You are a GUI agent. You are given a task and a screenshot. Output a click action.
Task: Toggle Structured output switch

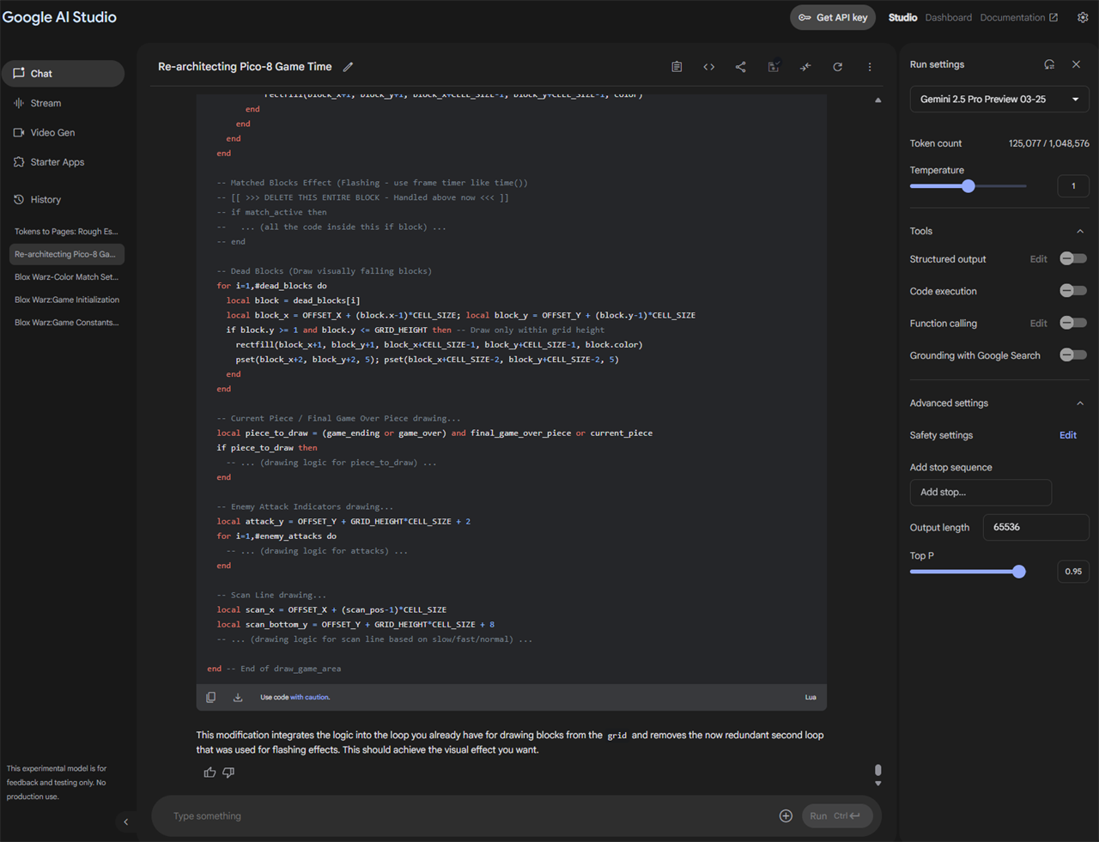(x=1072, y=258)
